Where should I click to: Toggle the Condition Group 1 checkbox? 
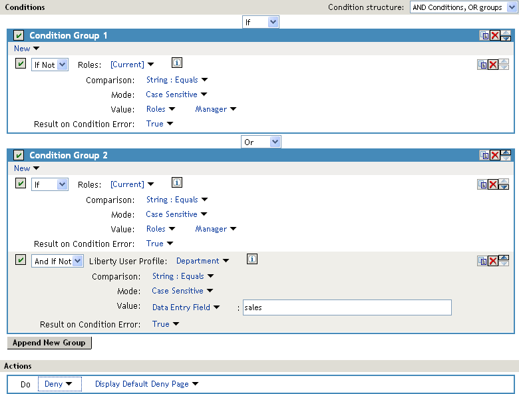[19, 35]
